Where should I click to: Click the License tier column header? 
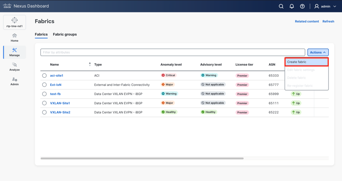coord(244,65)
